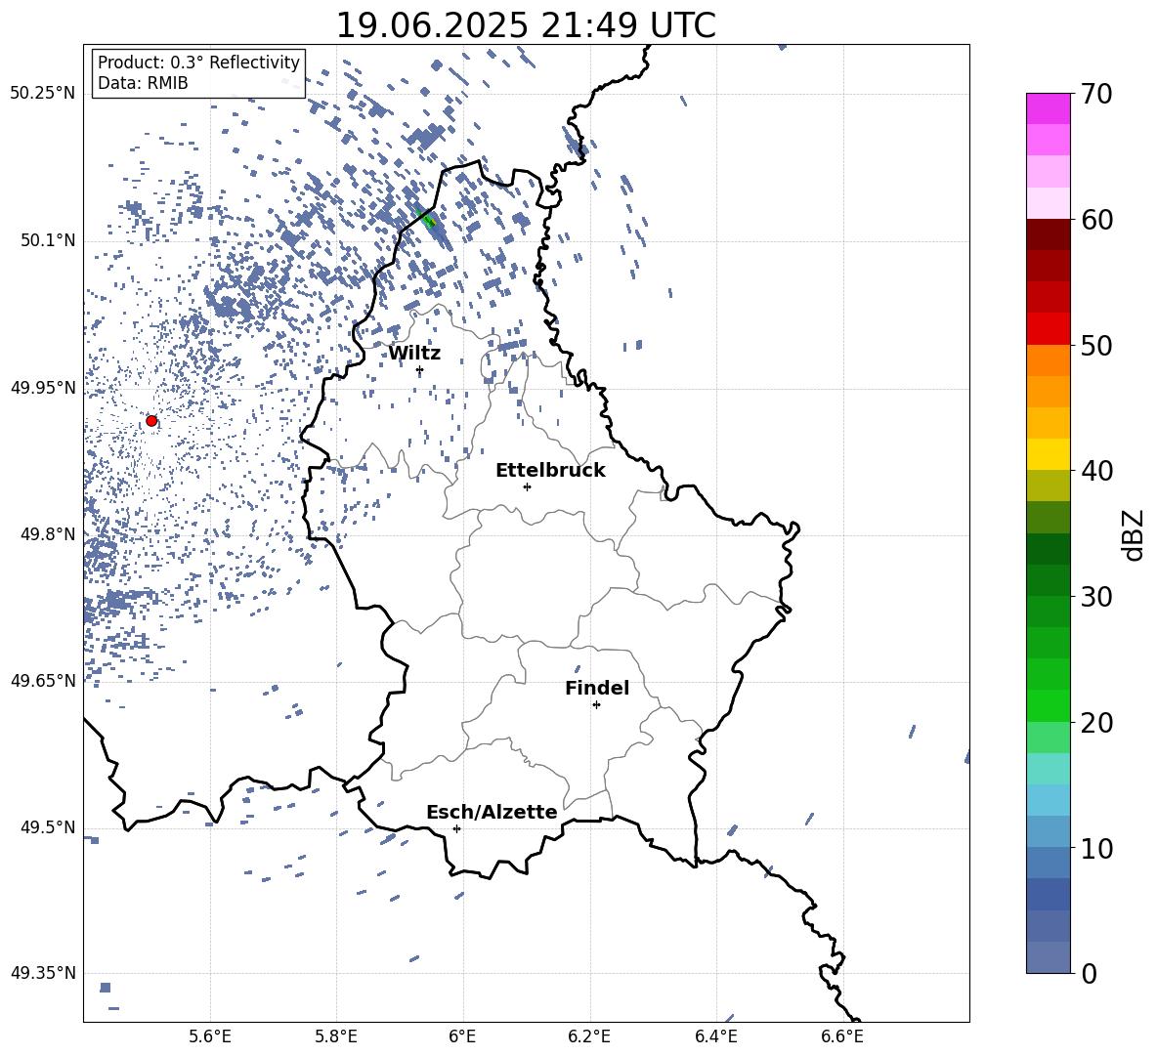Select the Ettelbruck city label
Screen dimensions: 1157x1056
[550, 471]
